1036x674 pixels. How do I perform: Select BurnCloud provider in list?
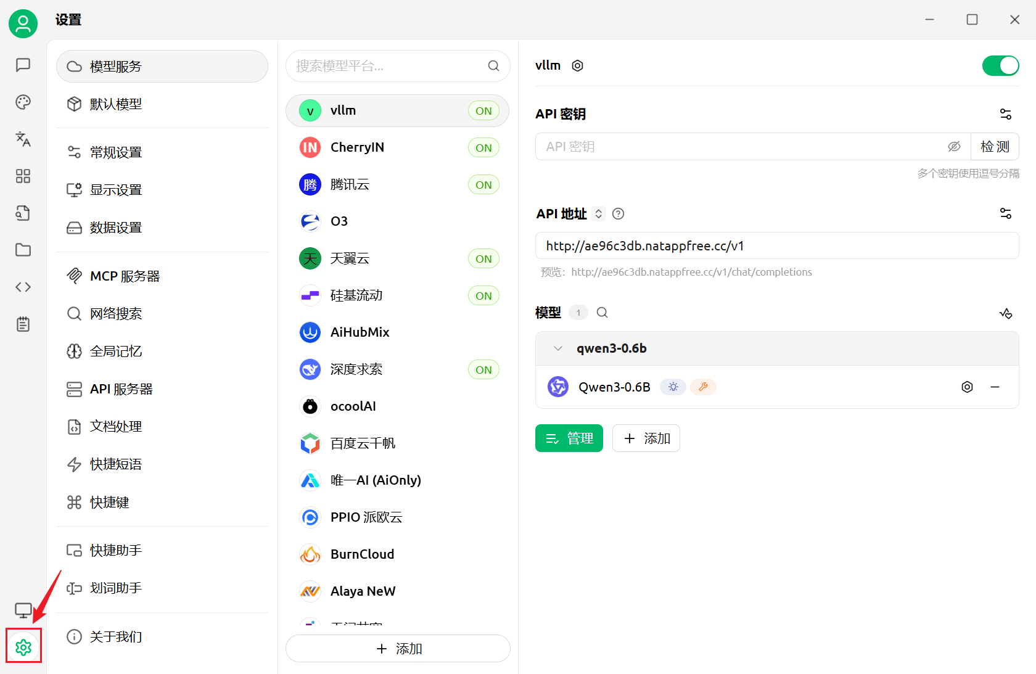pos(398,554)
